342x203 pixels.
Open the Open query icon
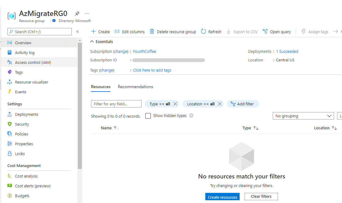[x=265, y=32]
